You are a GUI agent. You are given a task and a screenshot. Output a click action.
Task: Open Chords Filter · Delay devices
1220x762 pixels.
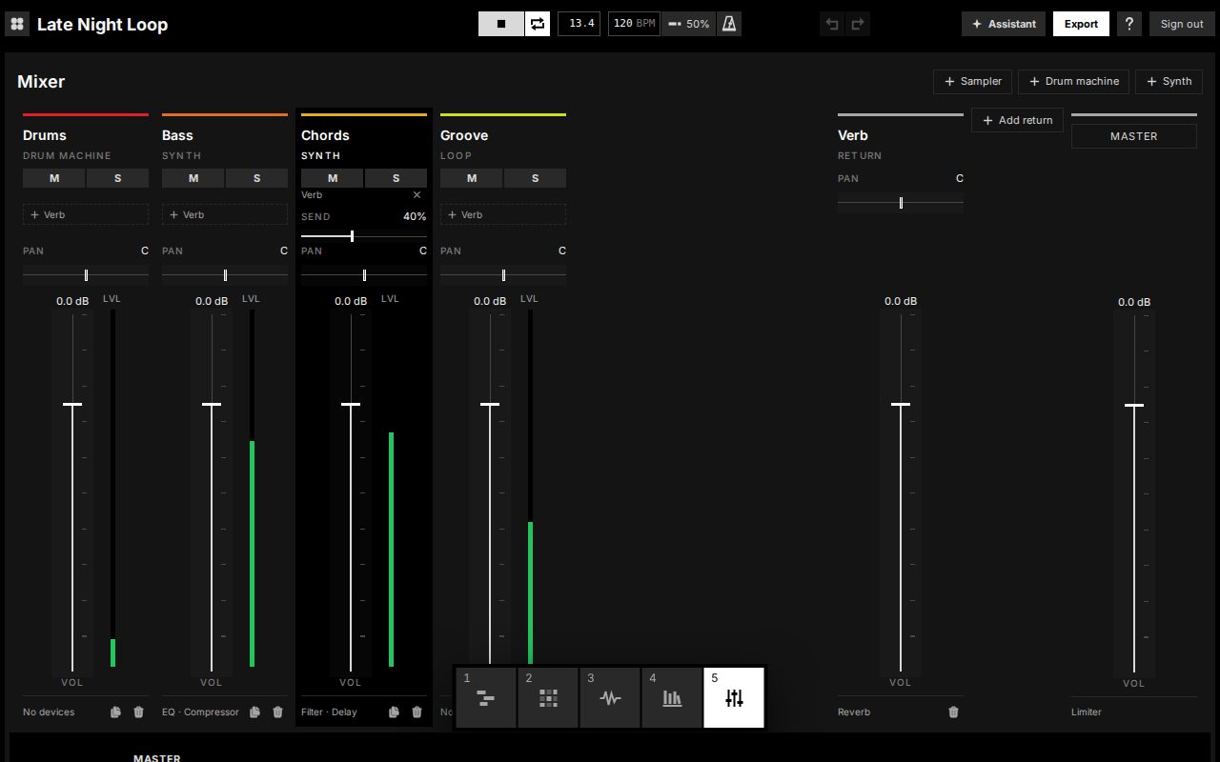[329, 712]
